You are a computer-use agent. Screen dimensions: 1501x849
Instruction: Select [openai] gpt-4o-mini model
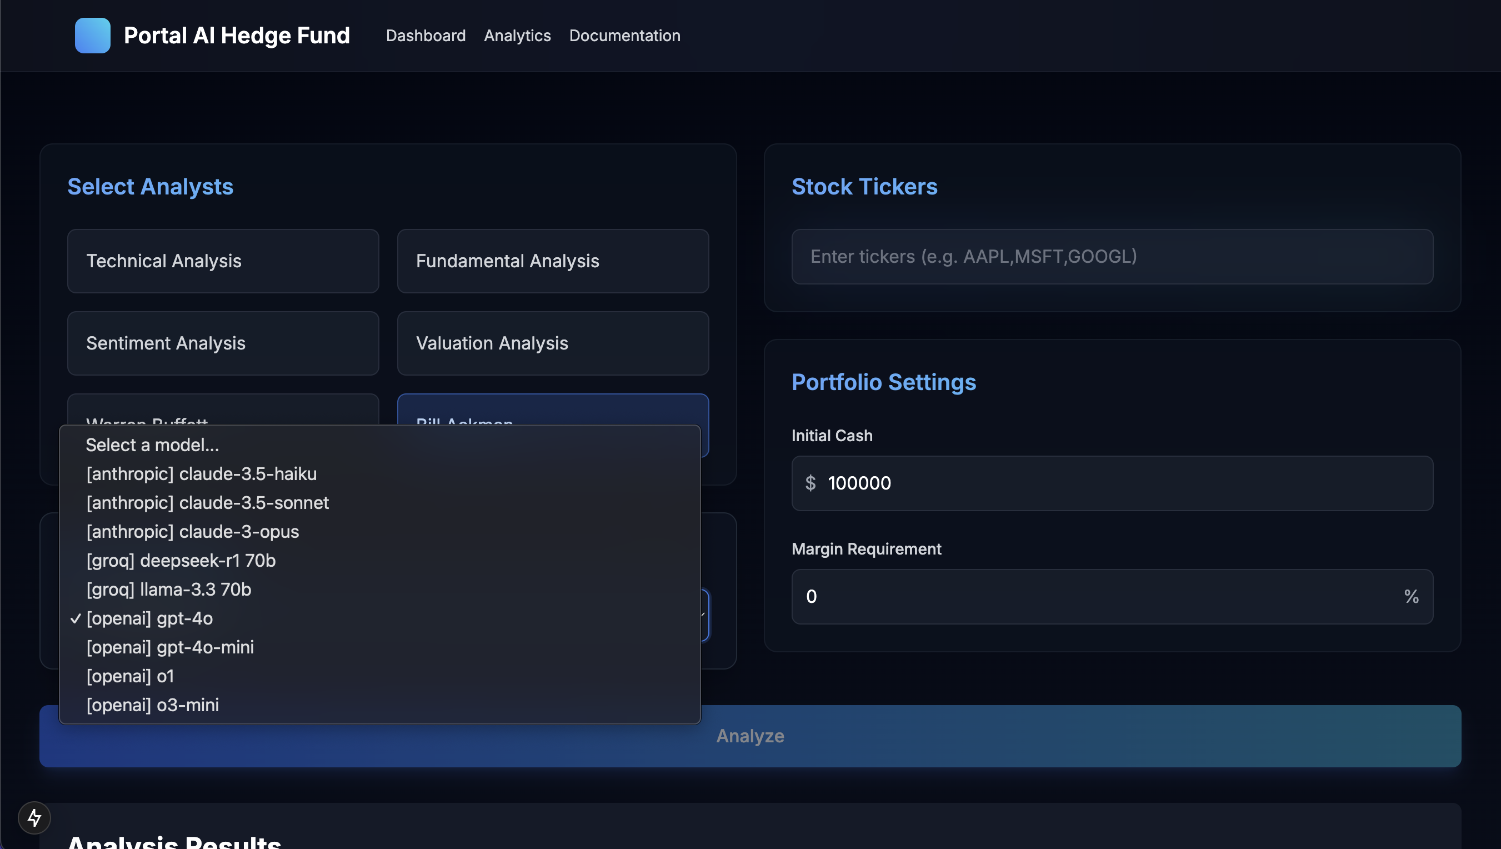[379, 647]
